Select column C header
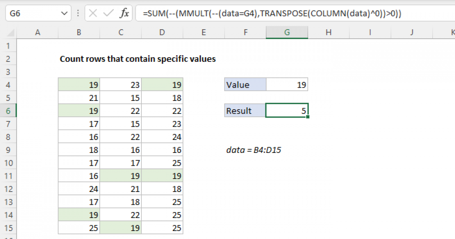455x239 pixels. [x=121, y=33]
